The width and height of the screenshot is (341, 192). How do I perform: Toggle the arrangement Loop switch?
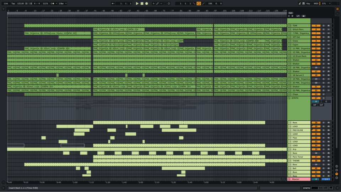coord(199,4)
